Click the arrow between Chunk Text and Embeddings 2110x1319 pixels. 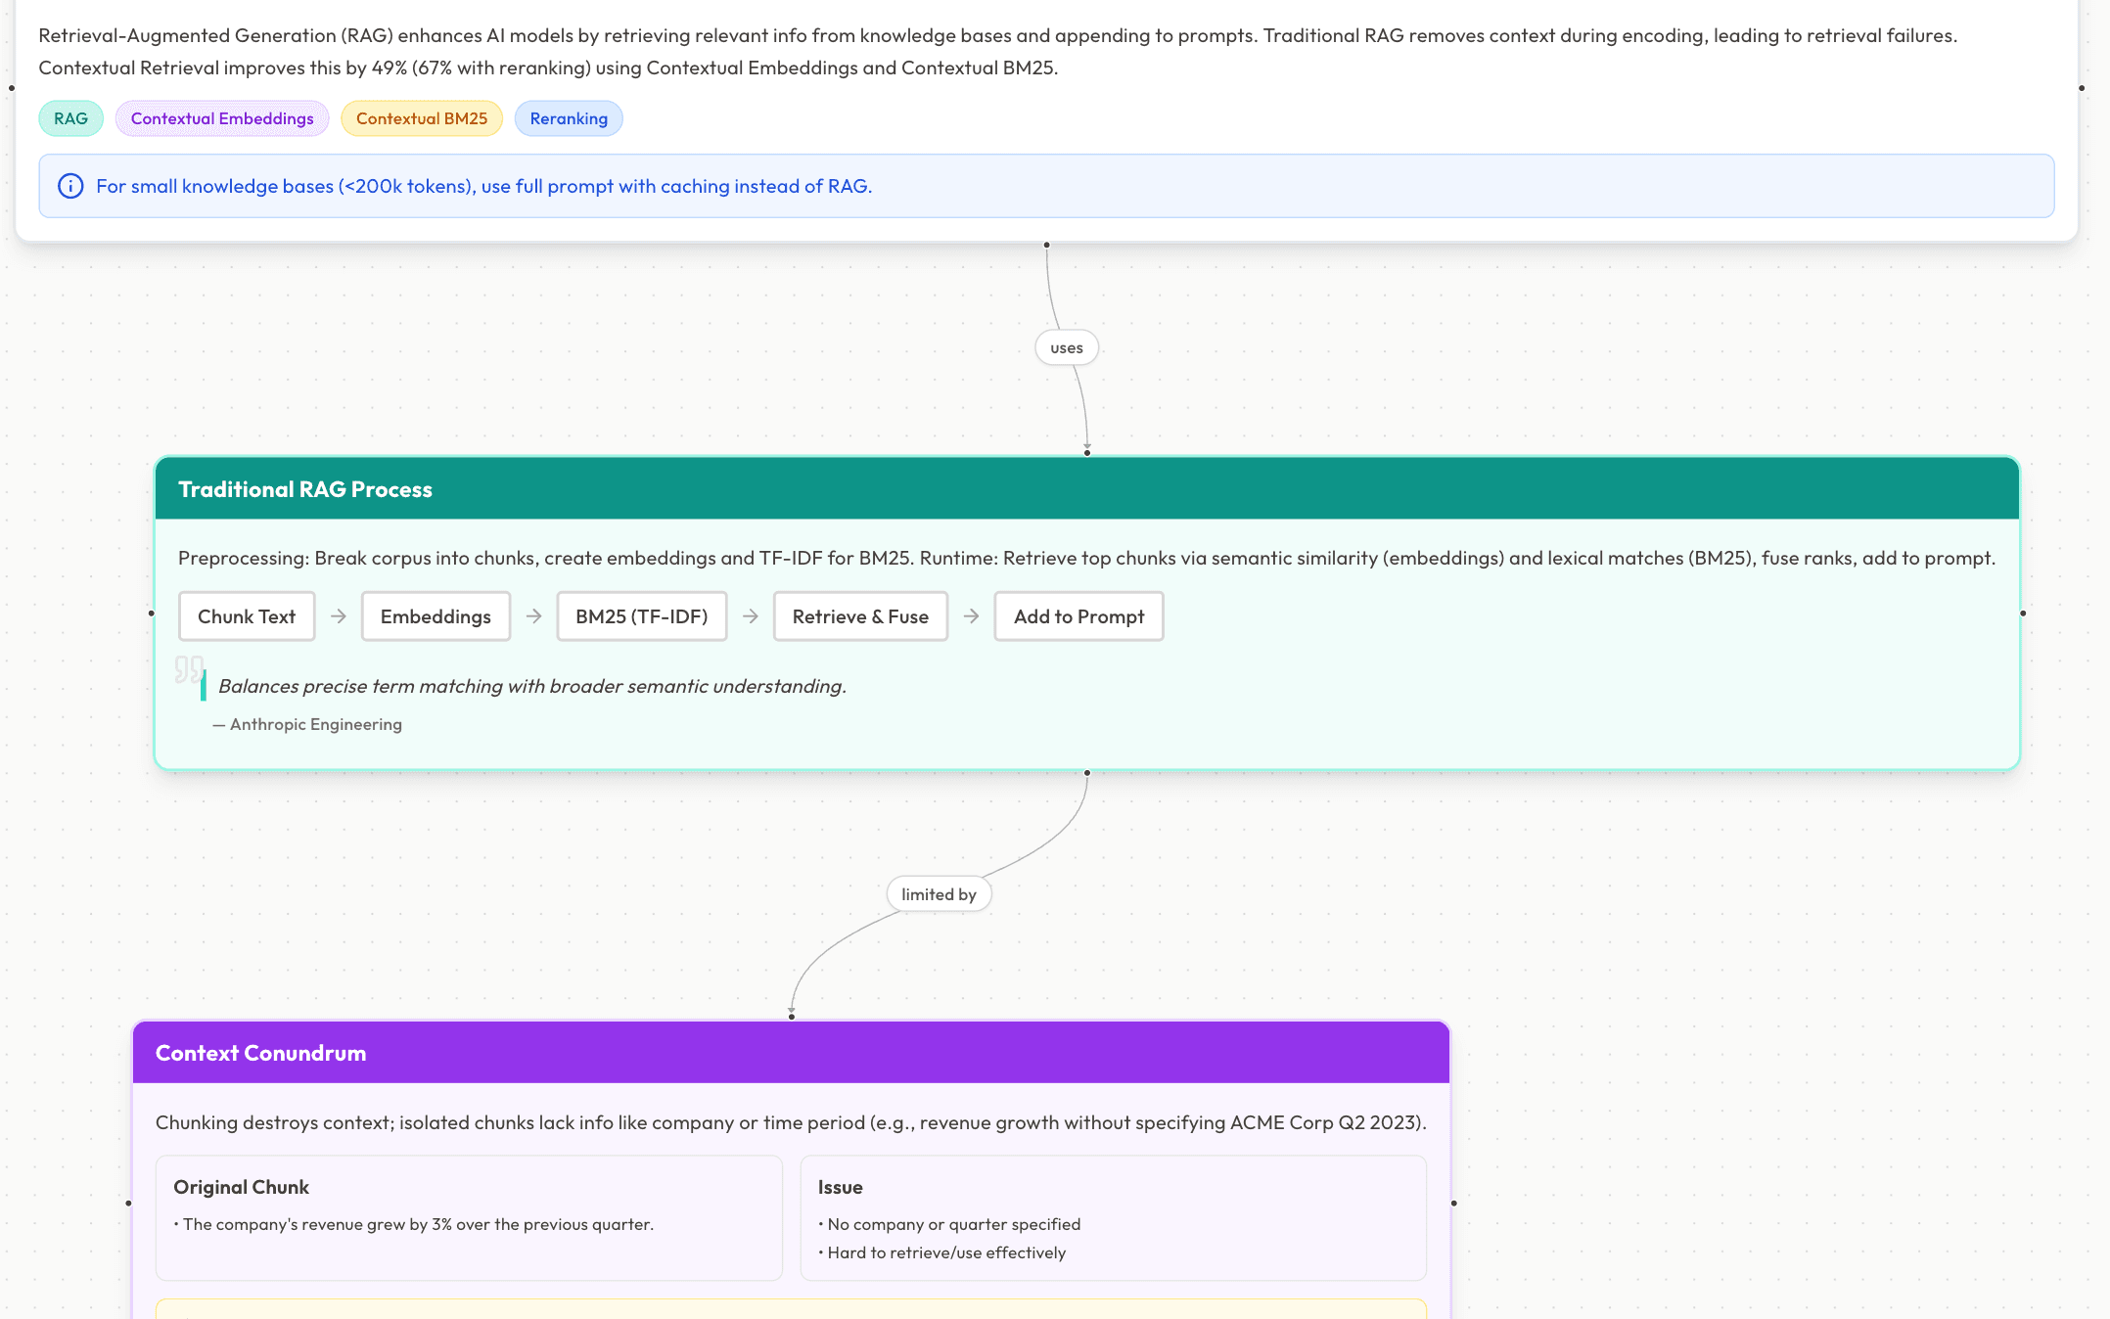338,616
